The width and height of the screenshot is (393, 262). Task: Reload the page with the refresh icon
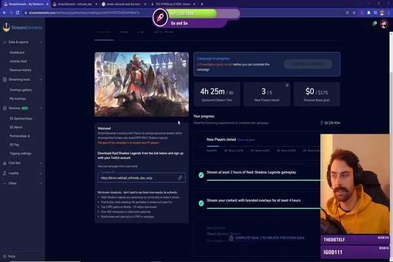click(x=18, y=12)
